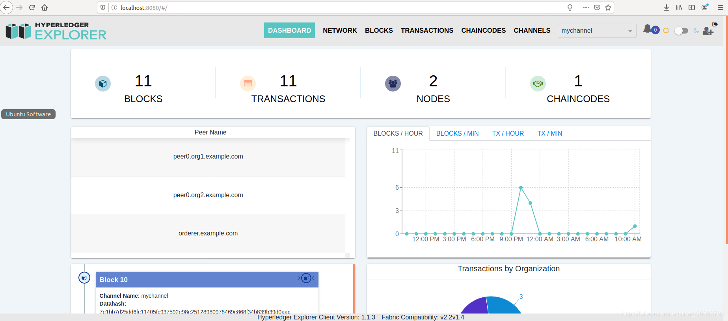Click the block details icon in Block 10 header
Image resolution: width=728 pixels, height=321 pixels.
[306, 278]
